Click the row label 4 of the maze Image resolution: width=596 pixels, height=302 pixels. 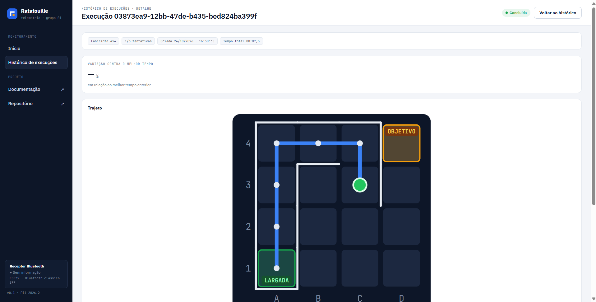248,143
